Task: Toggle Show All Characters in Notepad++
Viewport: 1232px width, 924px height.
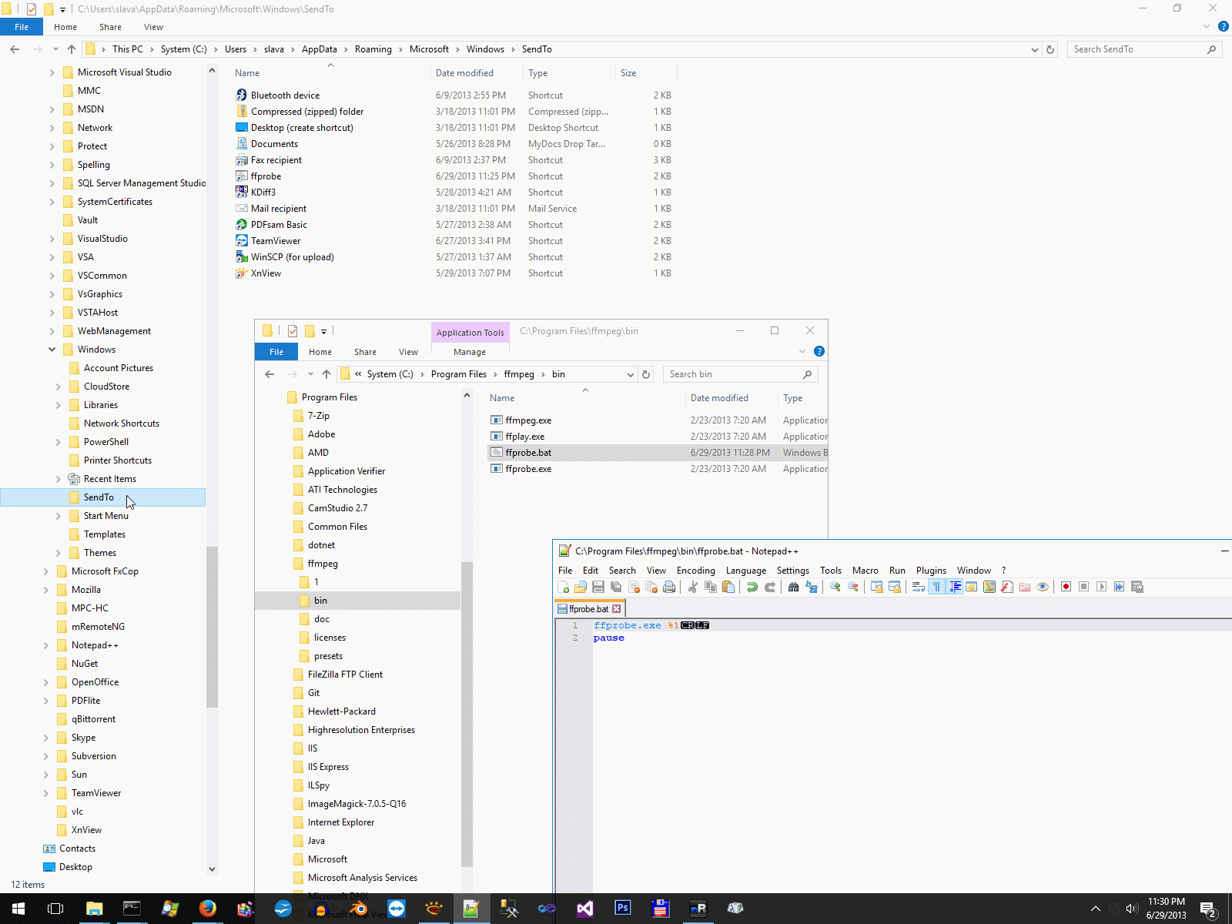Action: pos(936,587)
